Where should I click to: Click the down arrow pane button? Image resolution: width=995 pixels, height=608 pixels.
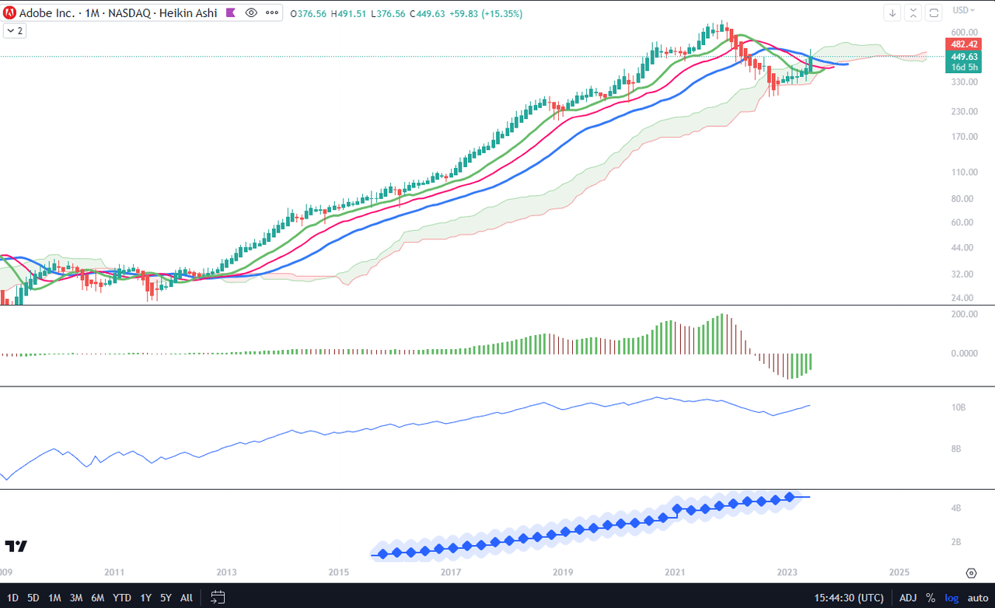pos(893,12)
